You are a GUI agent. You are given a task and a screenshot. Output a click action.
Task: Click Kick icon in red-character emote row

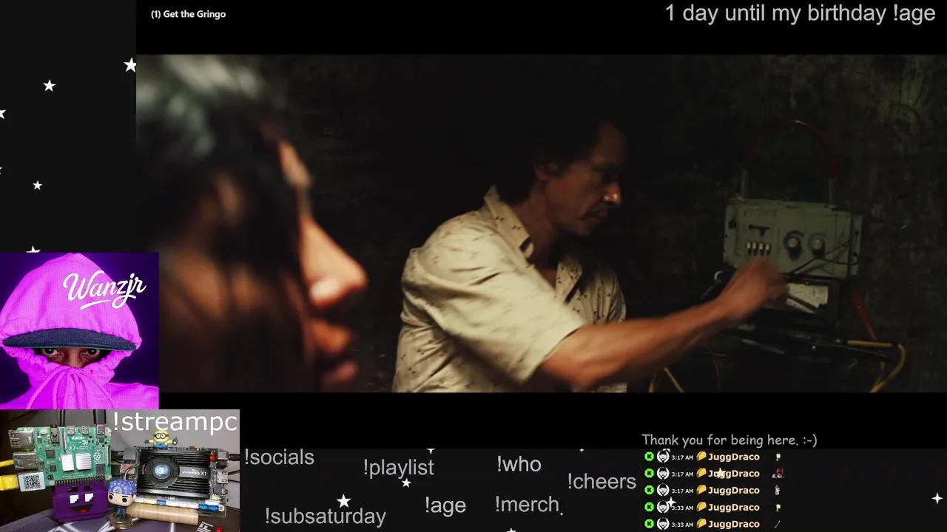[649, 474]
